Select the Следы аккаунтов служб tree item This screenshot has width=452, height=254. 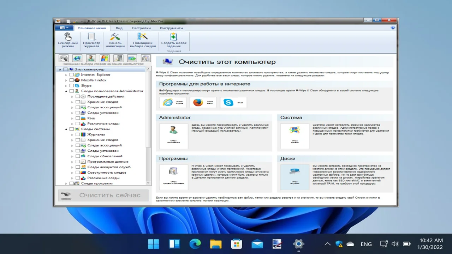point(109,167)
